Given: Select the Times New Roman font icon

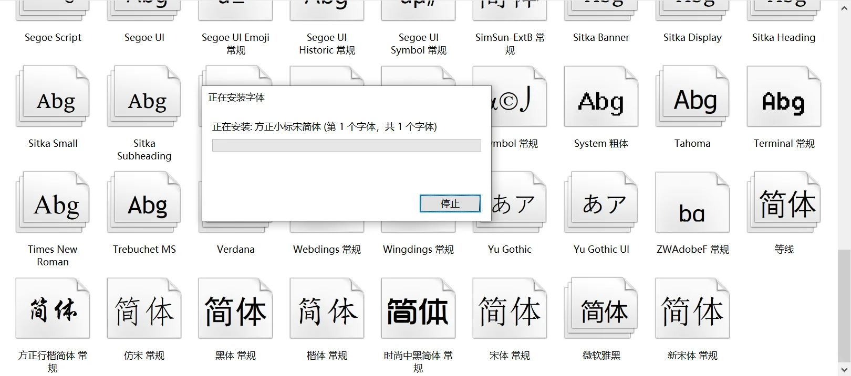Looking at the screenshot, I should tap(53, 202).
